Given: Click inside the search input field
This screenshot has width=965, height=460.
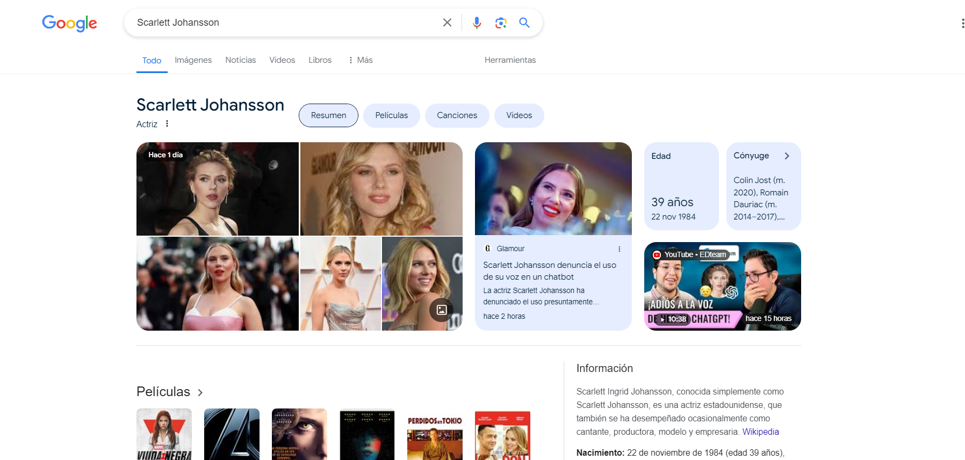Looking at the screenshot, I should pyautogui.click(x=285, y=23).
